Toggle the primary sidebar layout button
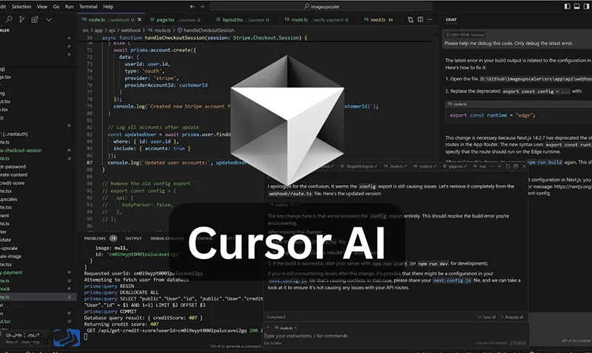 click(567, 7)
